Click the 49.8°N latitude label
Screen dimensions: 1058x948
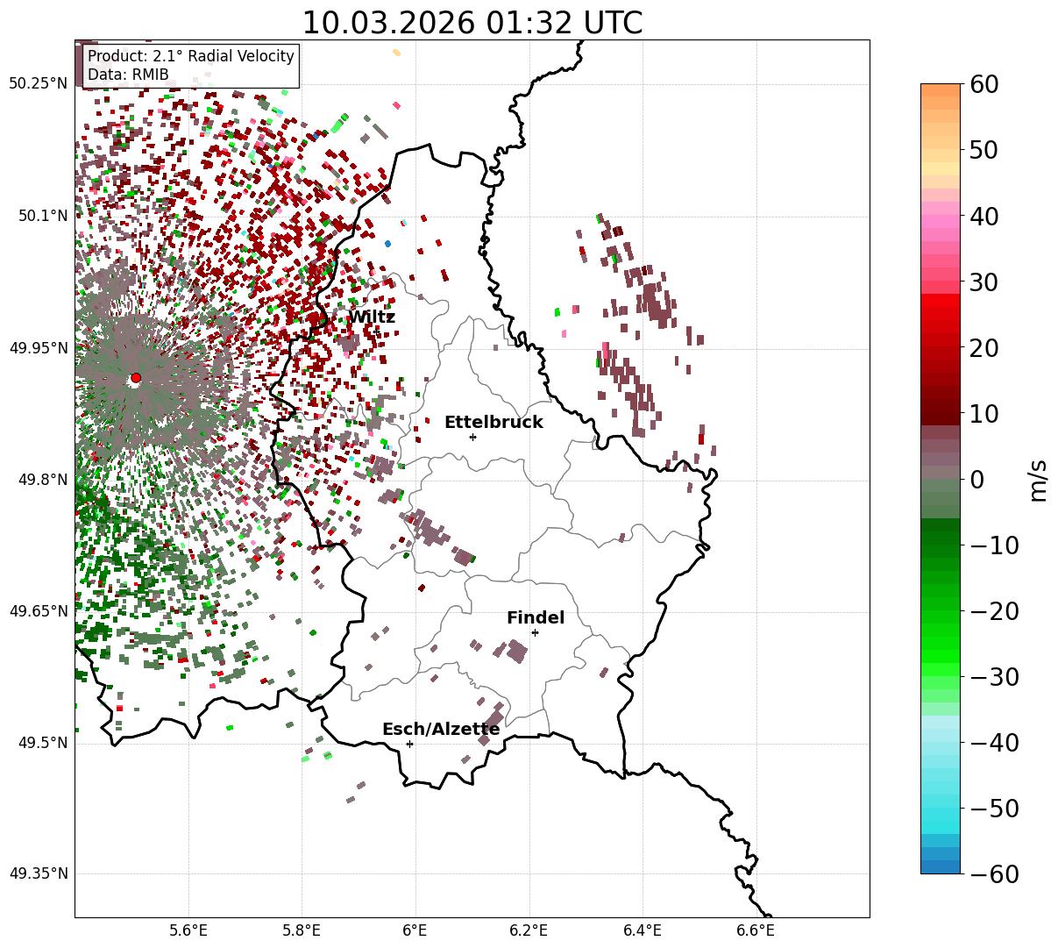coord(42,480)
